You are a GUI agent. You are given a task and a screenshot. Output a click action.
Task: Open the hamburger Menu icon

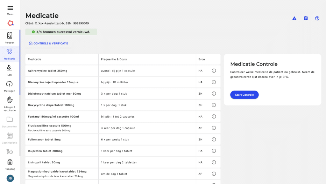(x=10, y=8)
